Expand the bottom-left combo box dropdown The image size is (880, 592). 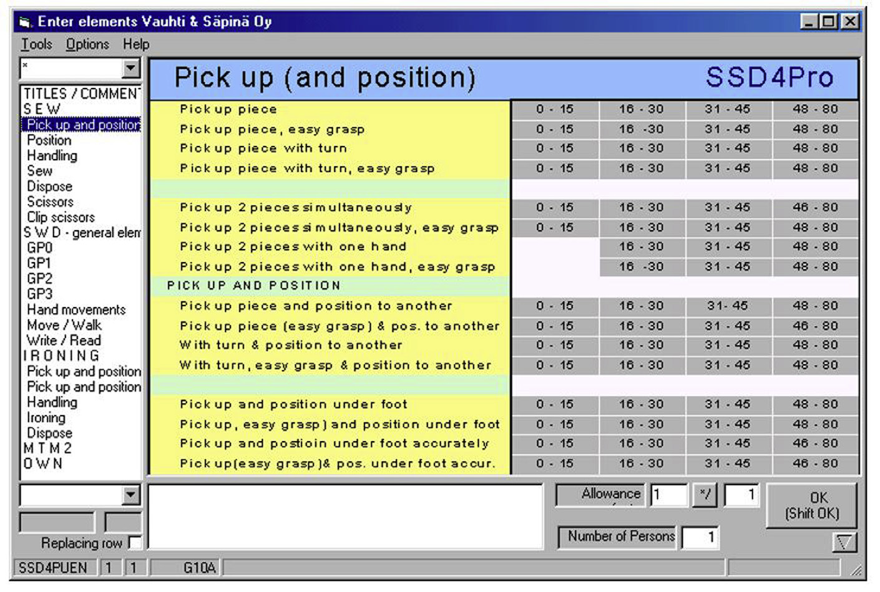point(130,495)
